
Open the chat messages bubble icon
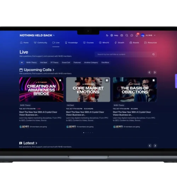click(x=132, y=35)
